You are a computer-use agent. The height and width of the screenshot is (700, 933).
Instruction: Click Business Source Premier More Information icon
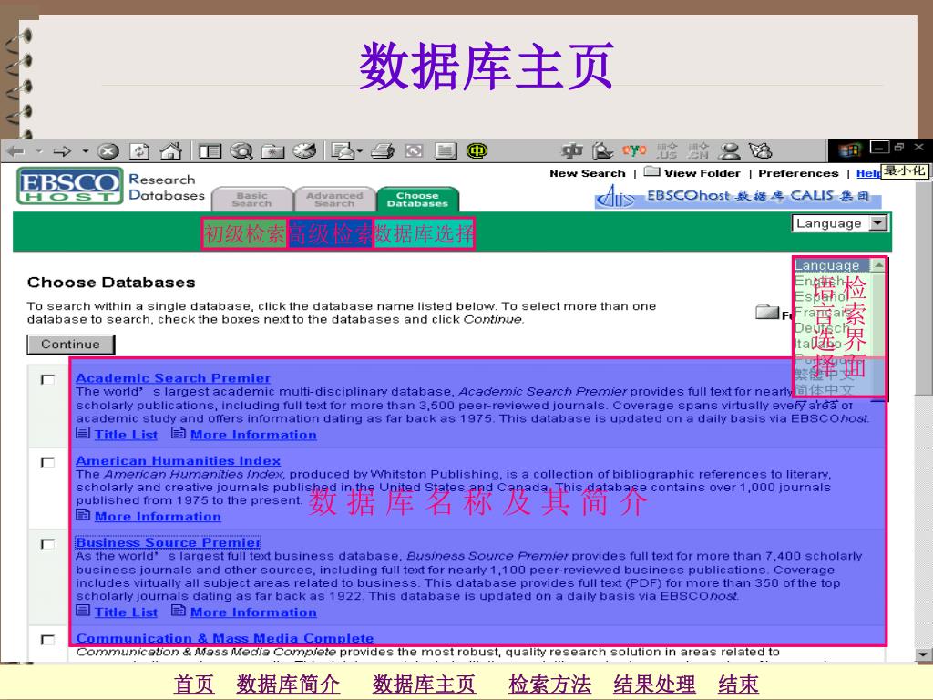[179, 611]
